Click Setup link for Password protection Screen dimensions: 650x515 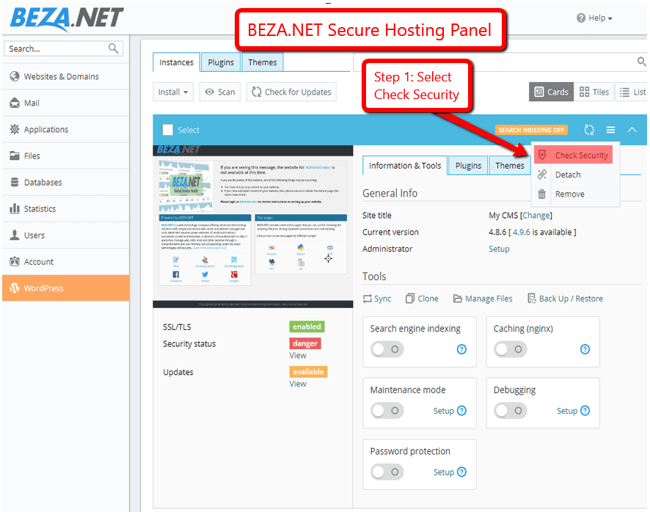coord(444,472)
